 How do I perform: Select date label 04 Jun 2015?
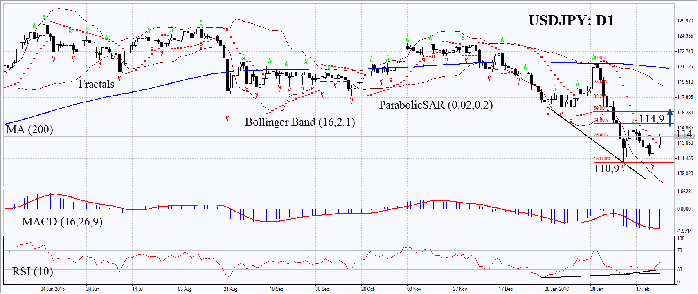52,289
